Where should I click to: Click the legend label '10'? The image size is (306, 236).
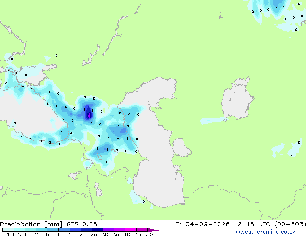(x=60, y=234)
